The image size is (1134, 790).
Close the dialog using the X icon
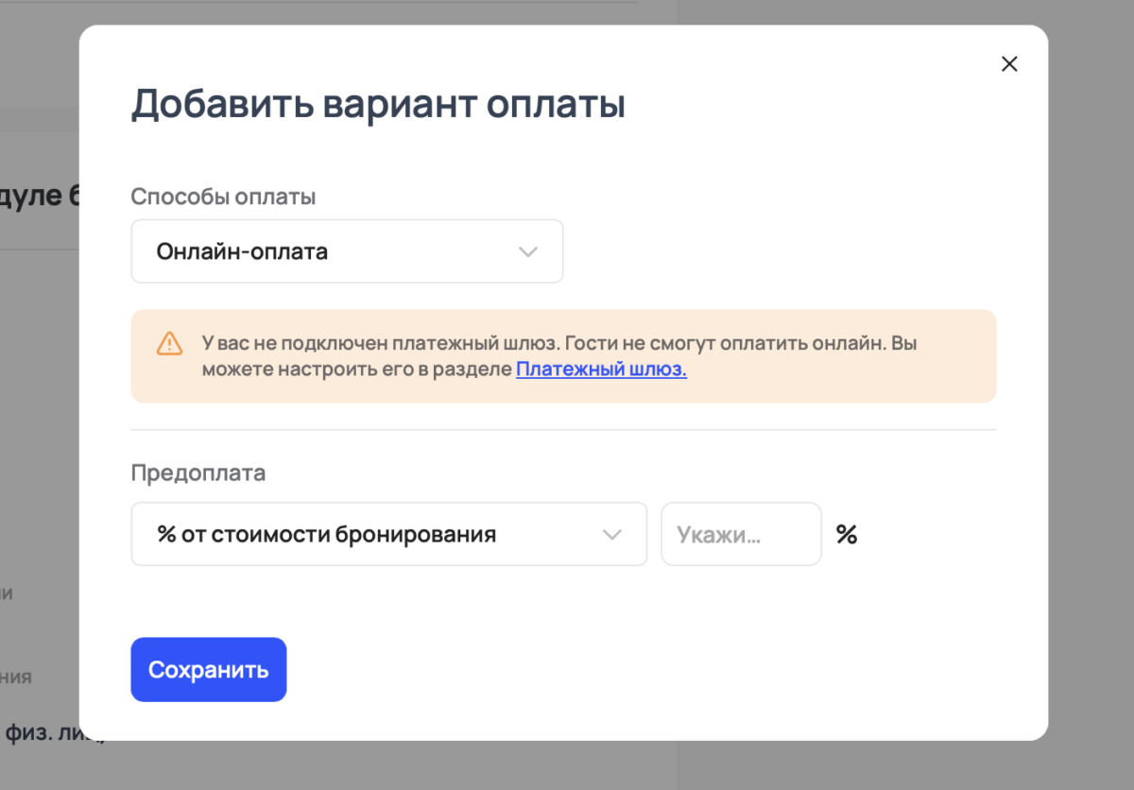(1009, 63)
